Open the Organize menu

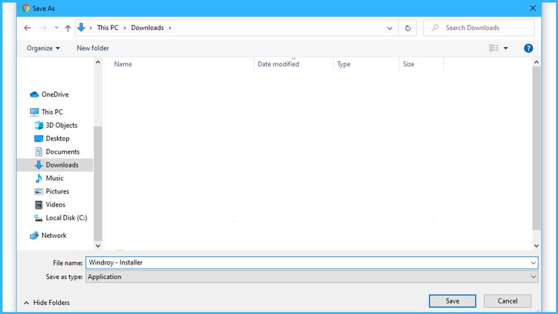click(x=43, y=48)
